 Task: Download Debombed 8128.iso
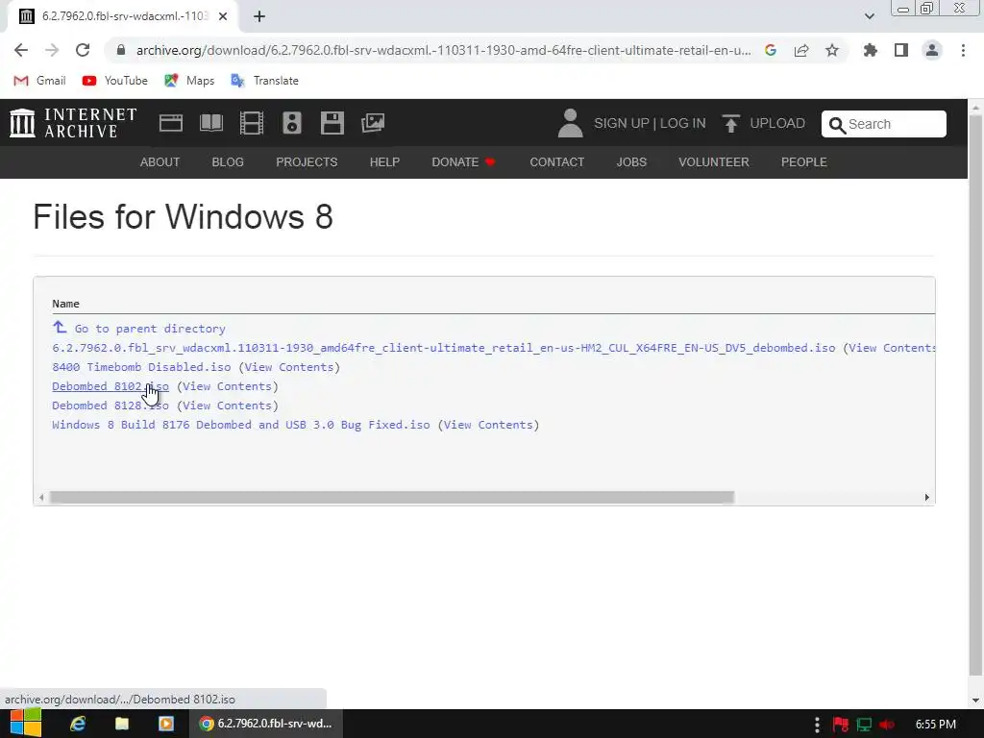click(x=111, y=406)
